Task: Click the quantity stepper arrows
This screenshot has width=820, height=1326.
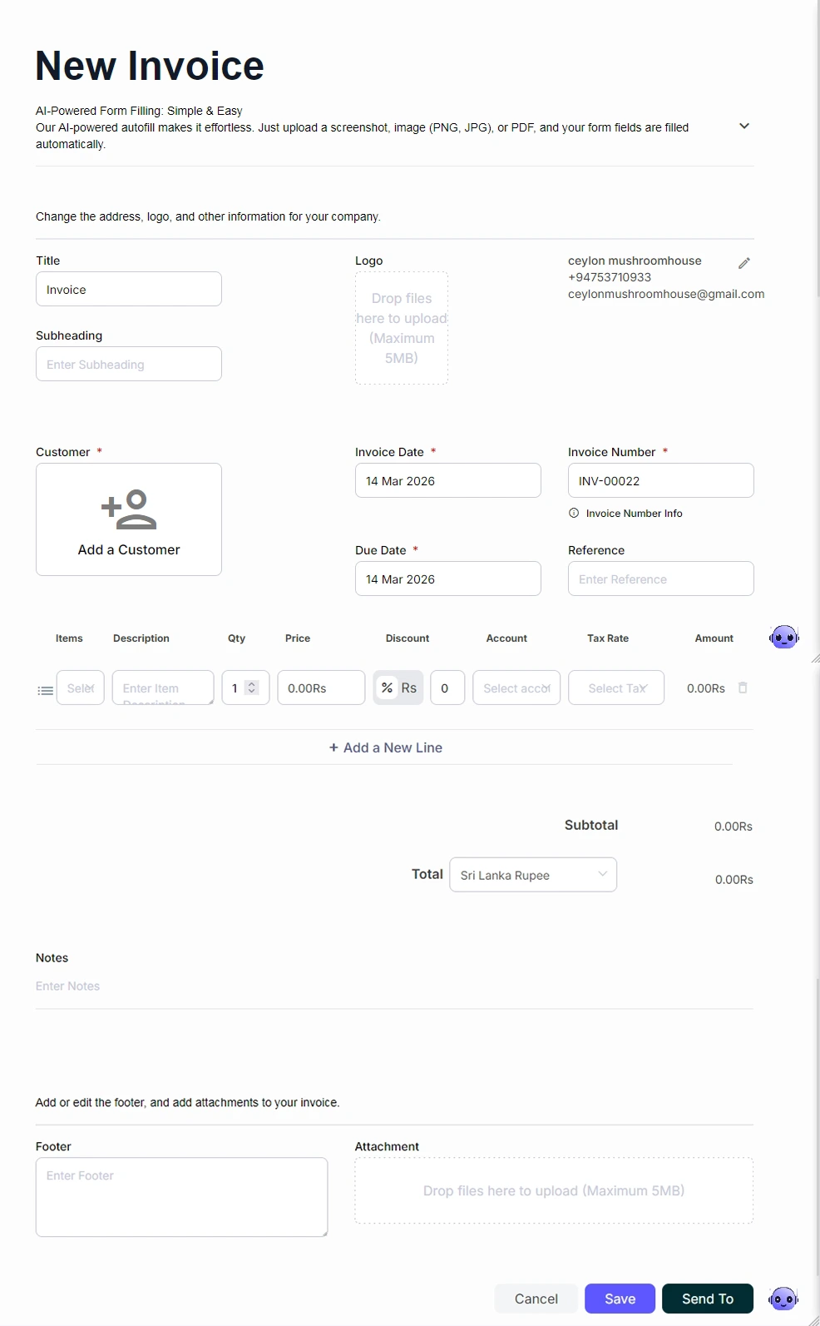Action: tap(252, 688)
